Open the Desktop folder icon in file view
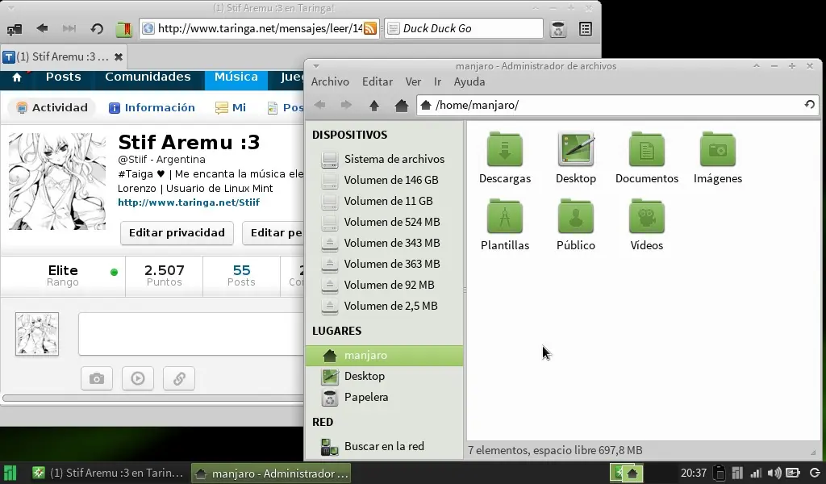The image size is (826, 484). point(576,158)
